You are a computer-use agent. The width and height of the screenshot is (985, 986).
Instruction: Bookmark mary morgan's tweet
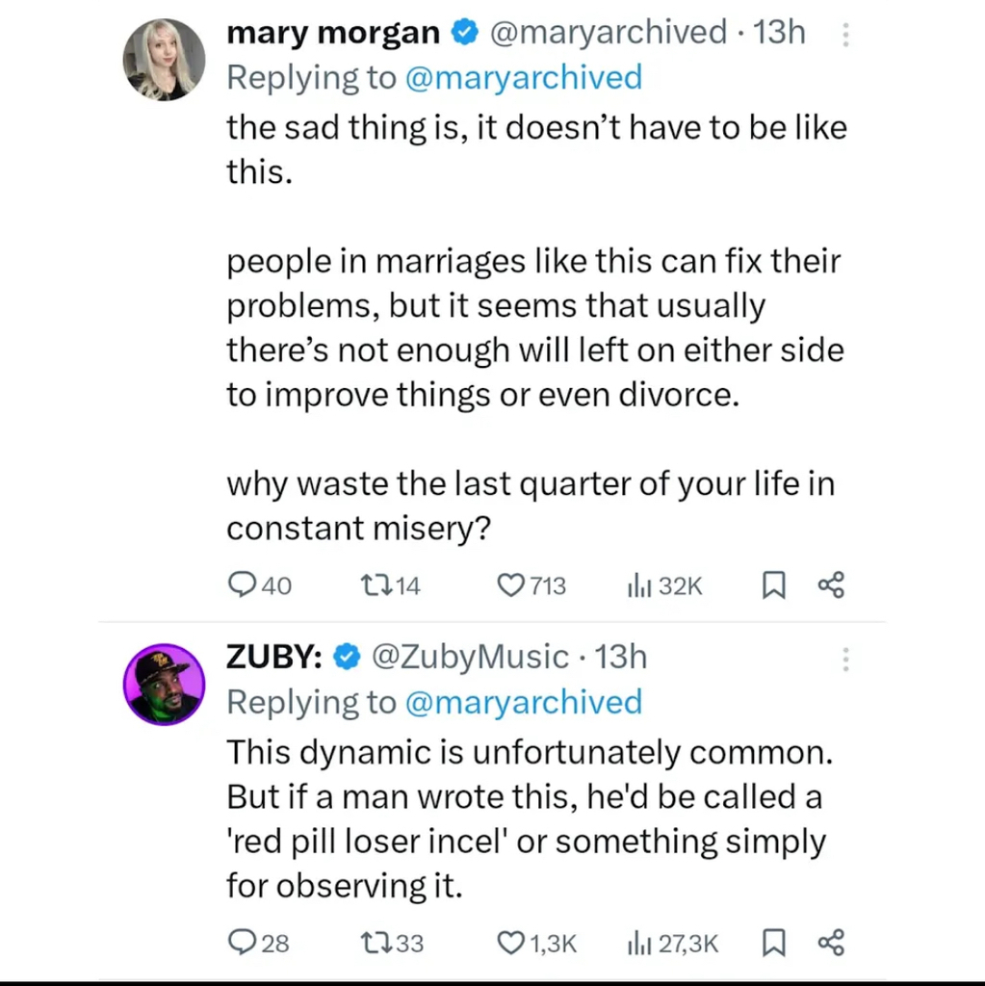point(773,584)
